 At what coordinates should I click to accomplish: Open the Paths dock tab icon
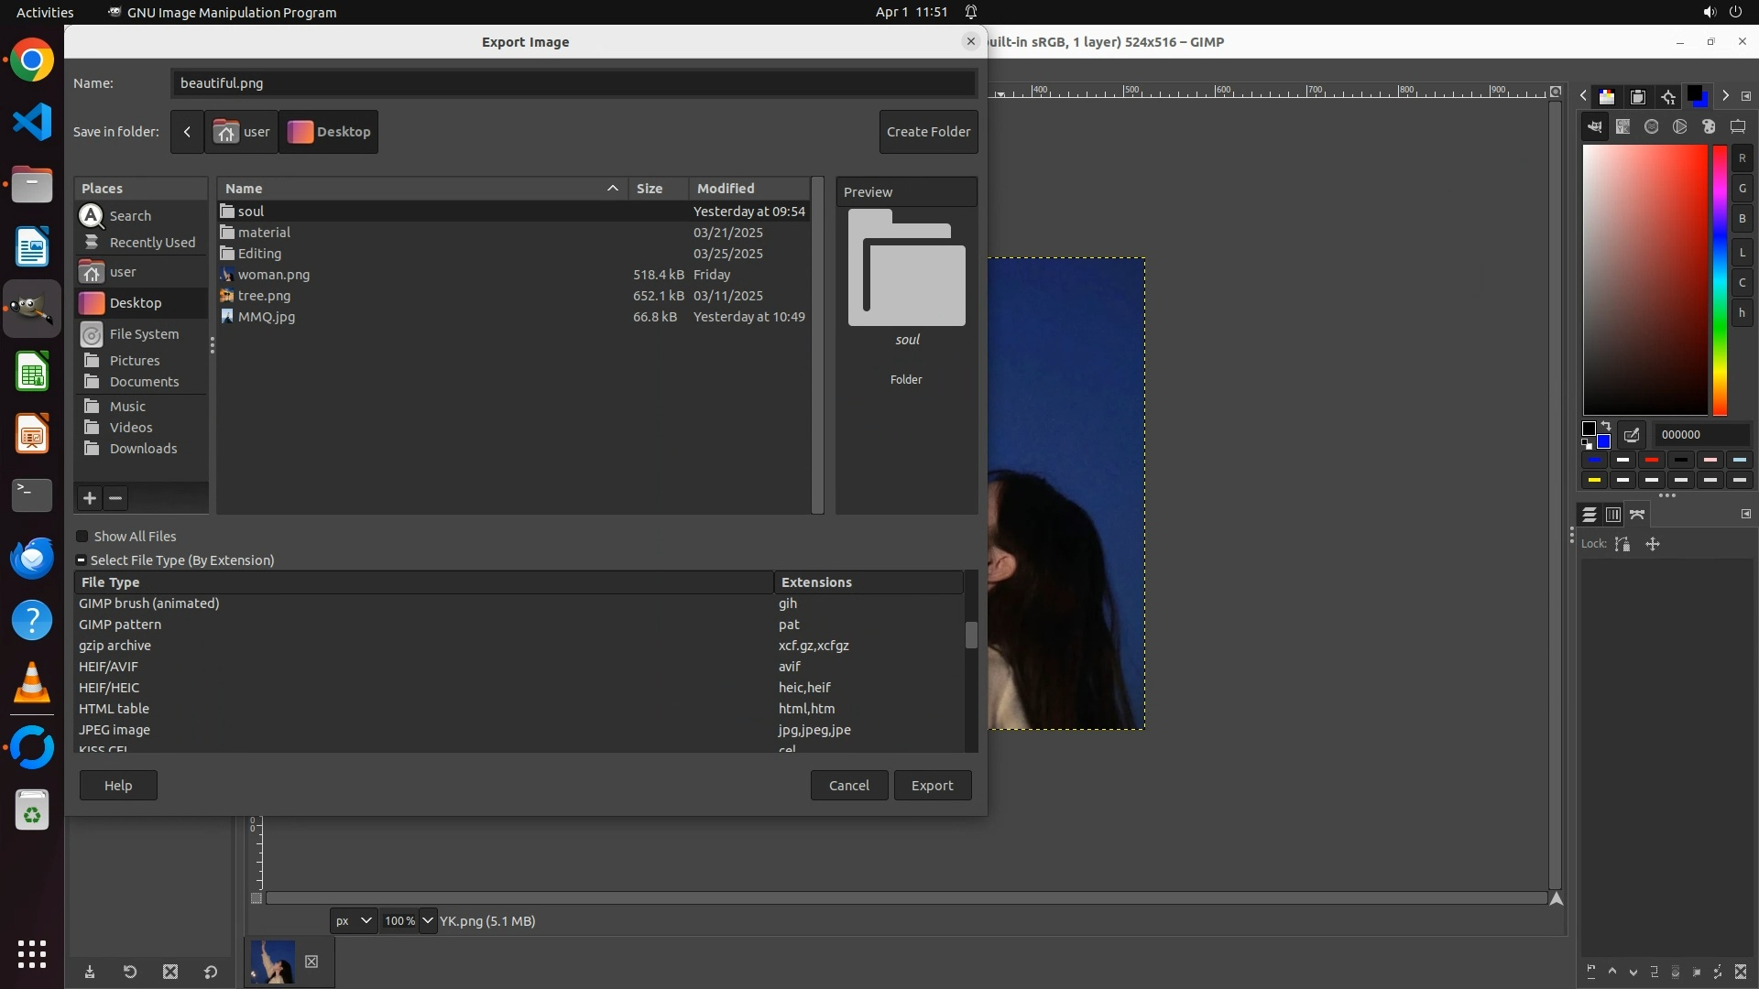pos(1637,515)
